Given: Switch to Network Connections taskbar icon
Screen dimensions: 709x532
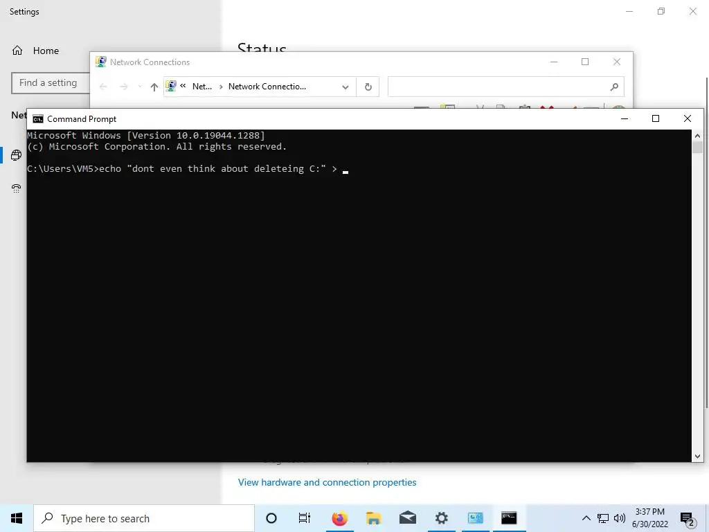Looking at the screenshot, I should [475, 518].
